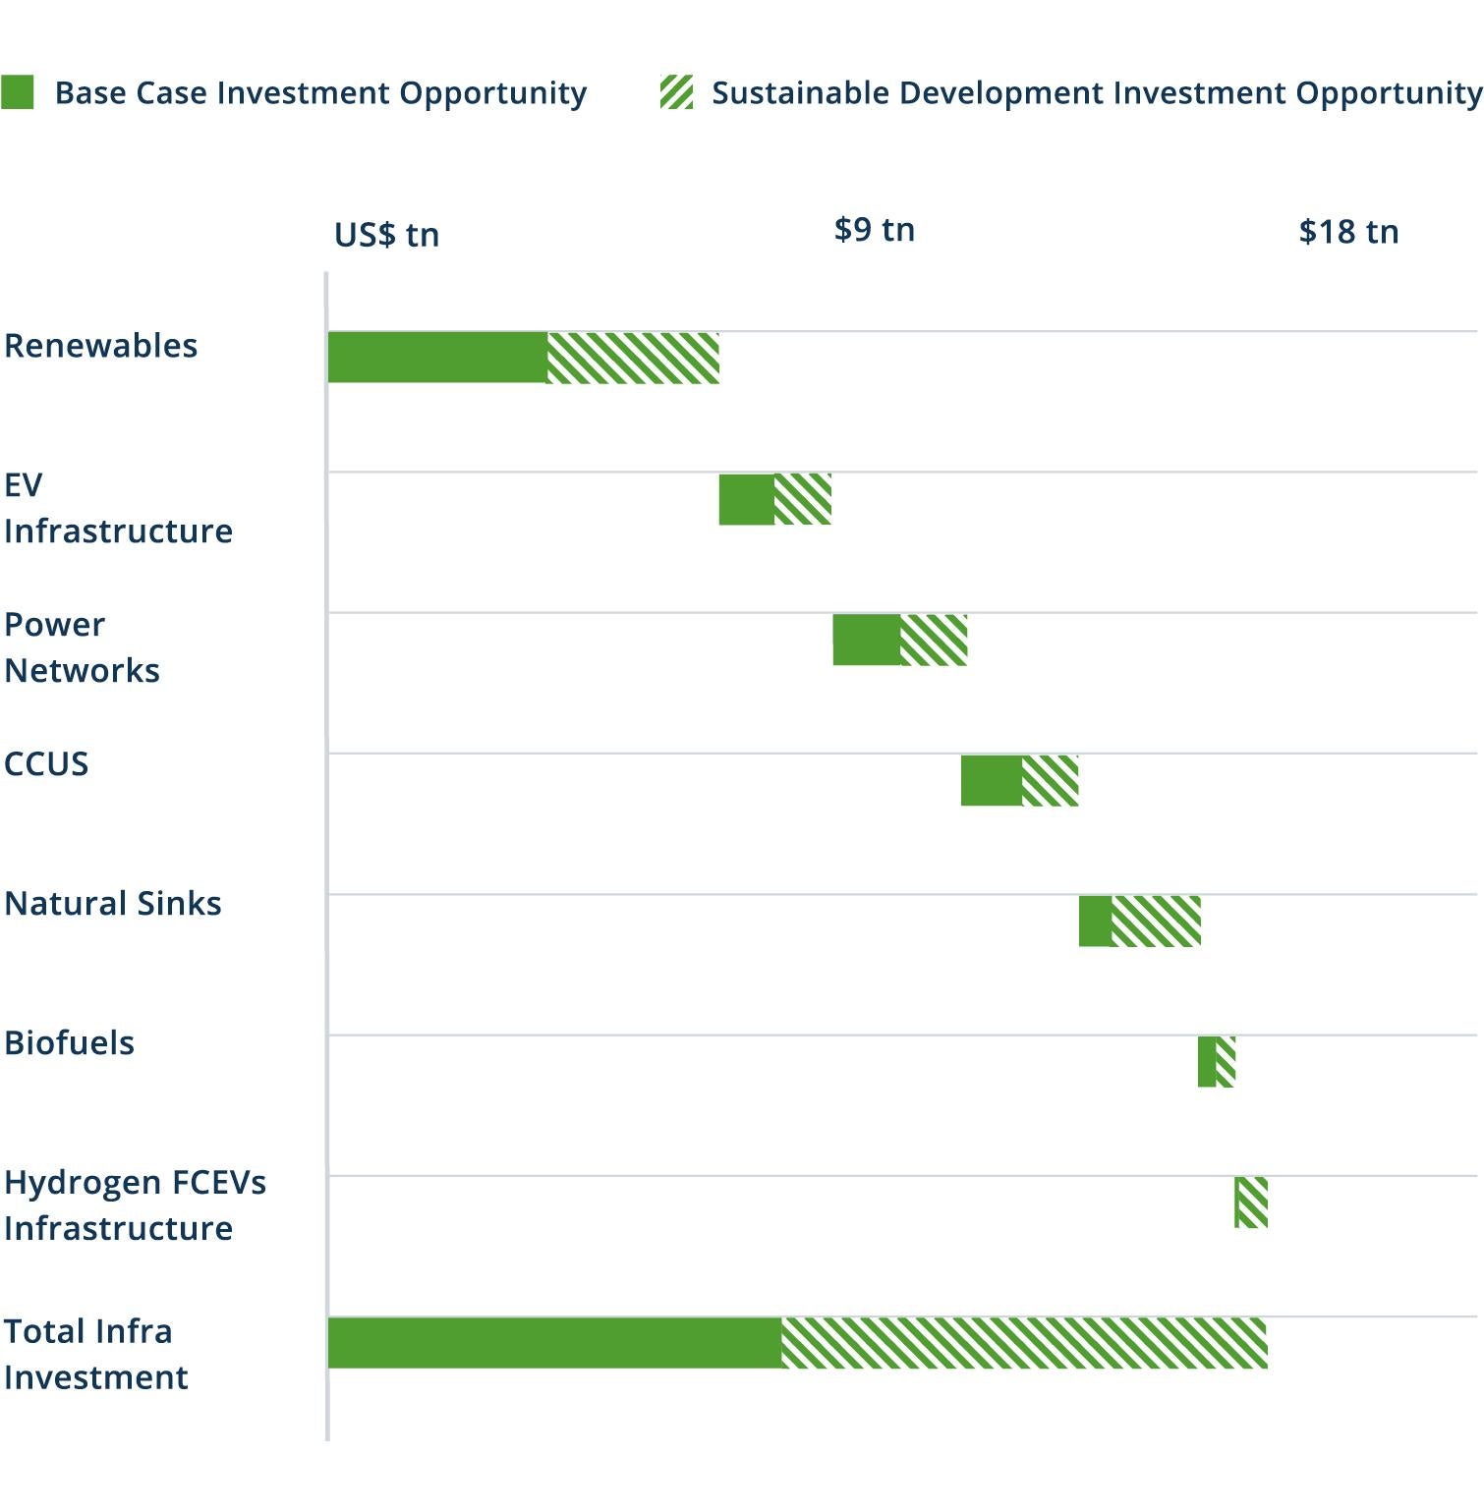
Task: Click the solid CCUS bar segment
Action: point(992,780)
